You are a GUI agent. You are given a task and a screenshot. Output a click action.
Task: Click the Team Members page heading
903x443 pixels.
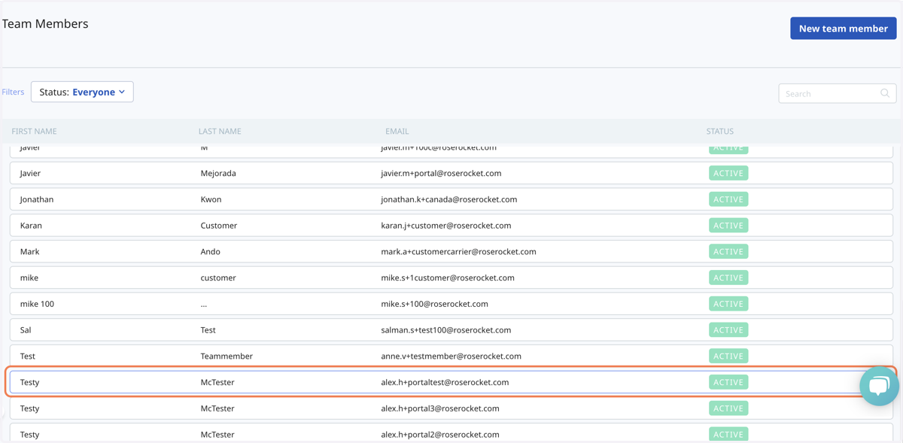click(45, 23)
